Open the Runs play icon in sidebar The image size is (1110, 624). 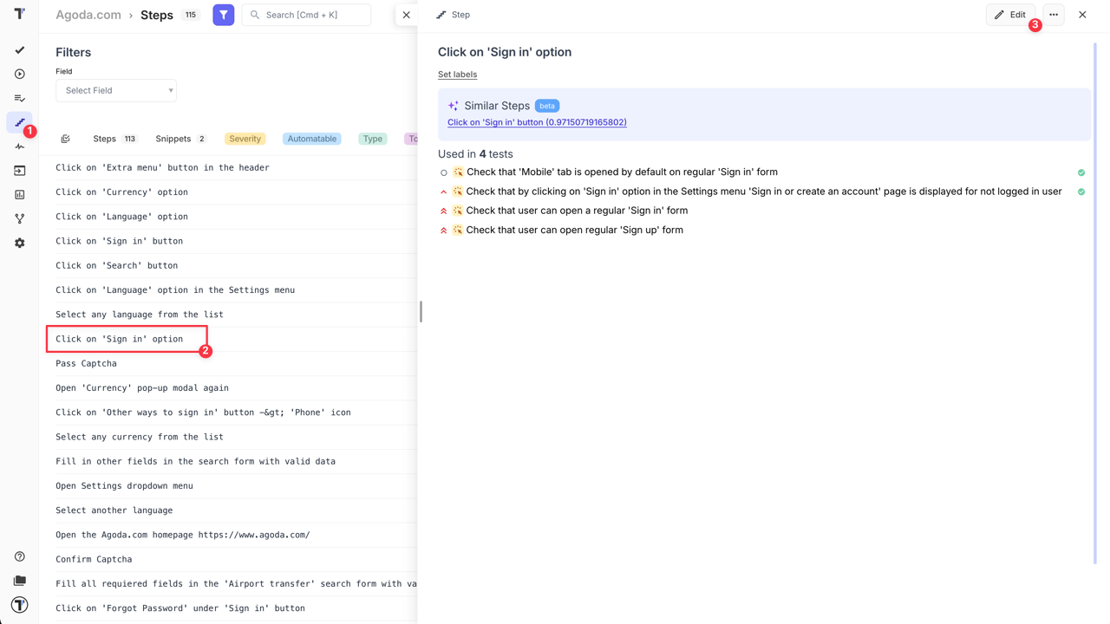point(19,74)
